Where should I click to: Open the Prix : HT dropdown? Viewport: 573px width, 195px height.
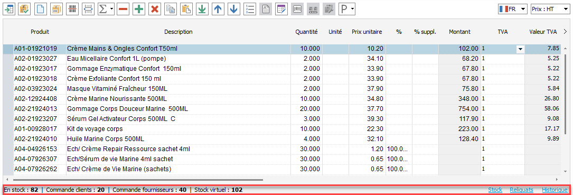click(x=550, y=10)
